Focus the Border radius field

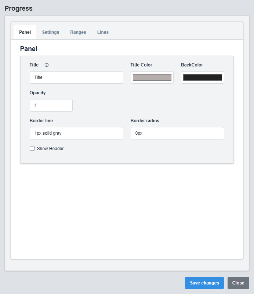tap(177, 133)
